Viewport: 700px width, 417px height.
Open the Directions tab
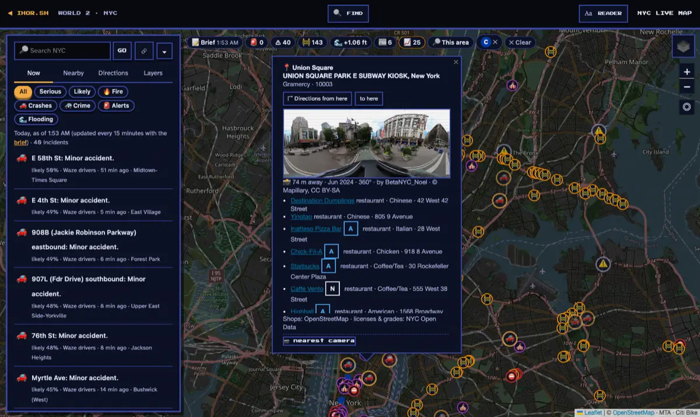(113, 73)
